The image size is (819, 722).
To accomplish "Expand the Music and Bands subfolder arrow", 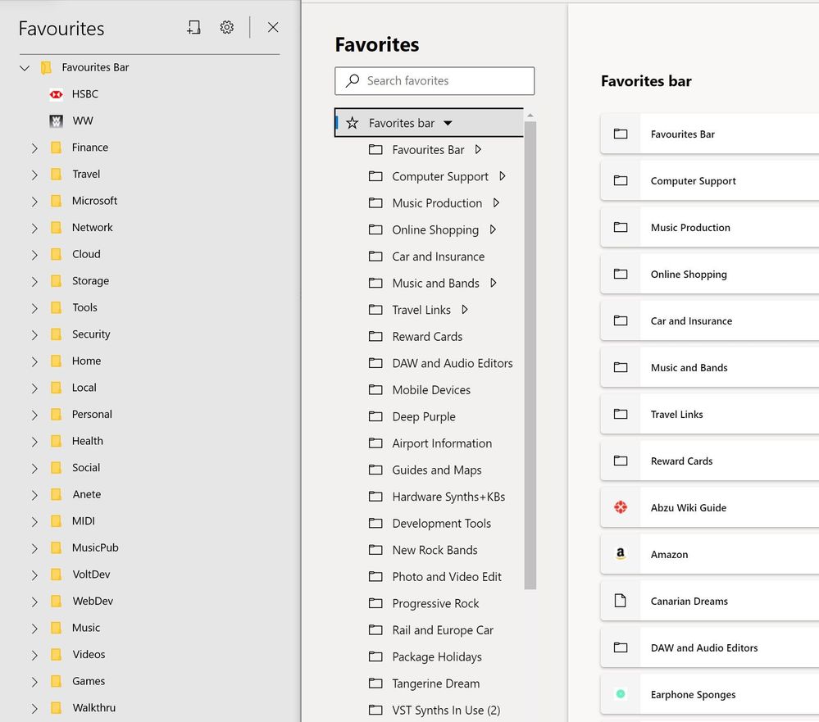I will pos(494,283).
